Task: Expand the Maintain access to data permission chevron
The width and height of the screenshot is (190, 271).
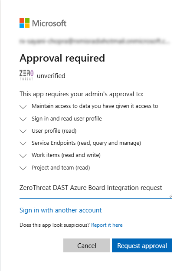Action: pos(23,107)
